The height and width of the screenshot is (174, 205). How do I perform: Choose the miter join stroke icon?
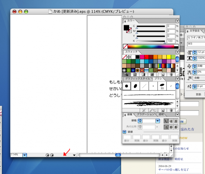[167, 127]
